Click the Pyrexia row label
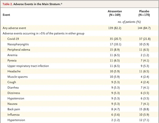The height and width of the screenshot is (123, 159). (x=12, y=61)
